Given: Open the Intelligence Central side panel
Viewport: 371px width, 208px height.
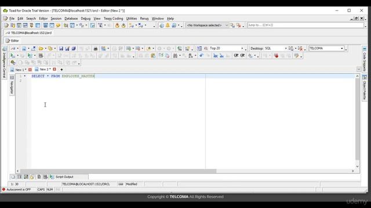Looking at the screenshot, I should 4,62.
